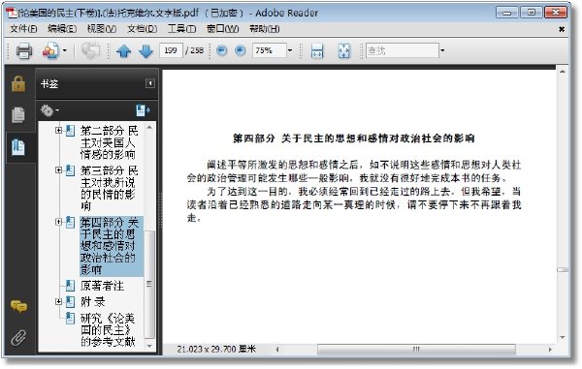Viewport: 582px width, 369px height.
Task: Click document vertical scrollbar thumb
Action: pyautogui.click(x=563, y=269)
